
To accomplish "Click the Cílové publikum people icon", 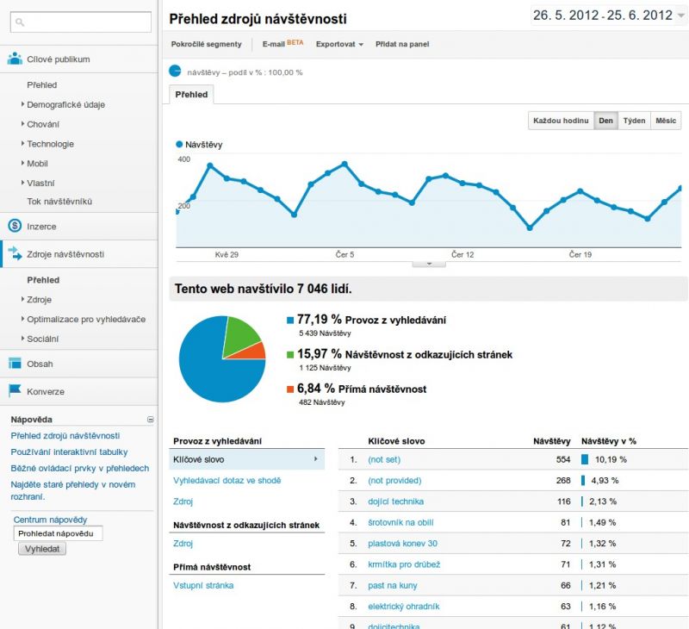I will click(15, 59).
